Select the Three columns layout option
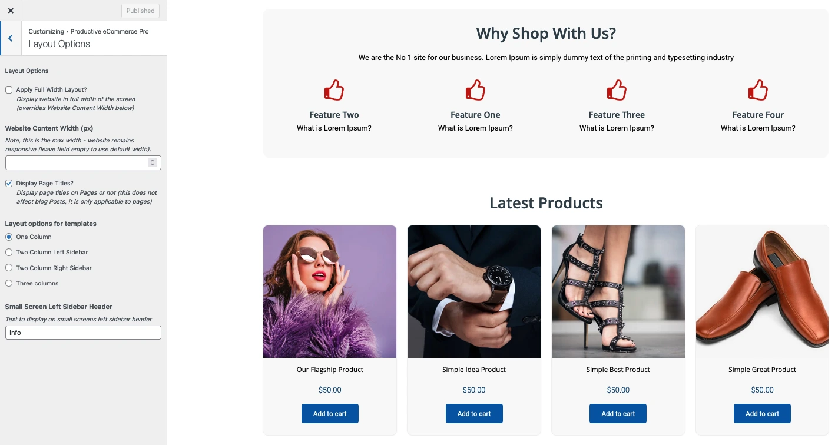 tap(9, 284)
